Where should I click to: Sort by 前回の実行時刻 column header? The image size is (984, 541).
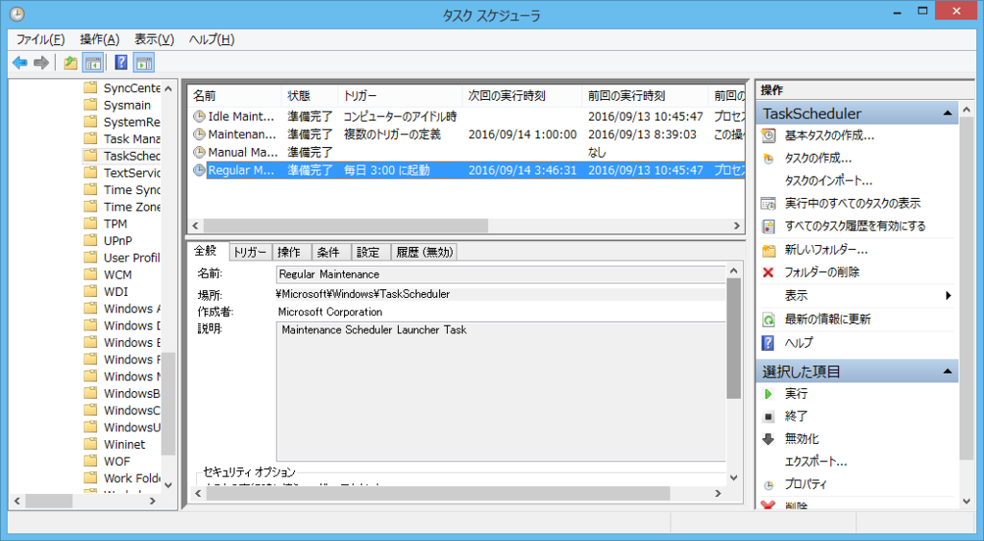point(645,96)
